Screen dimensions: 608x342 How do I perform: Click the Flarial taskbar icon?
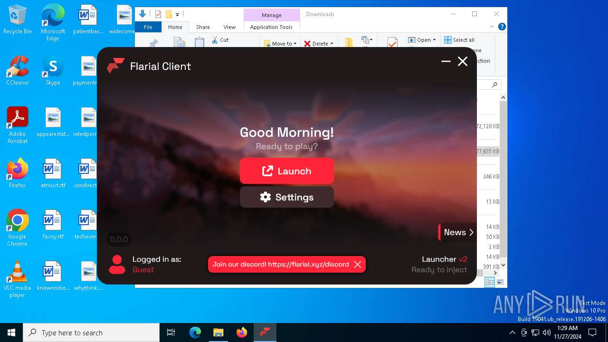(265, 332)
